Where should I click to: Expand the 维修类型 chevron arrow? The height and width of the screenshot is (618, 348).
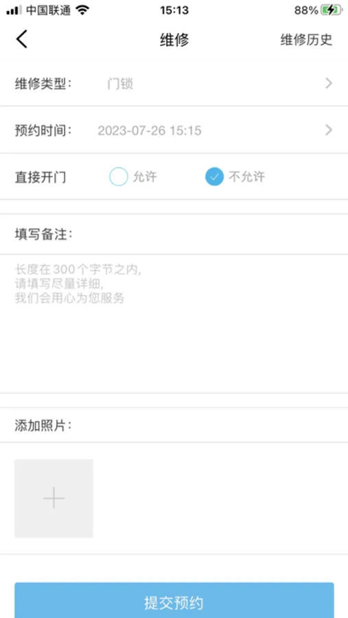click(329, 84)
